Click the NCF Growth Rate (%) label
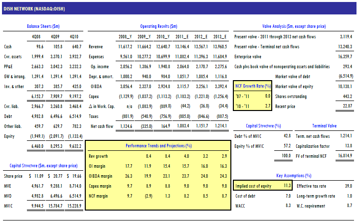 pyautogui.click(x=252, y=86)
